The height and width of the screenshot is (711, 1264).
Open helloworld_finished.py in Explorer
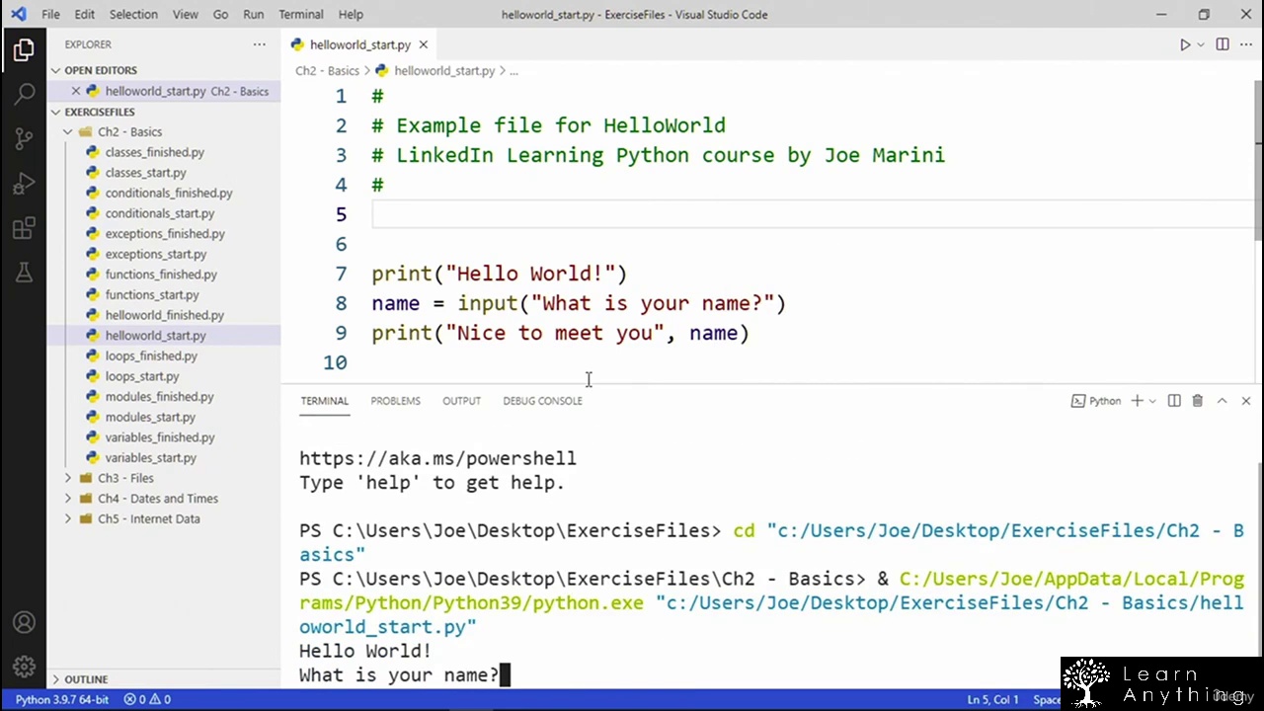[165, 315]
